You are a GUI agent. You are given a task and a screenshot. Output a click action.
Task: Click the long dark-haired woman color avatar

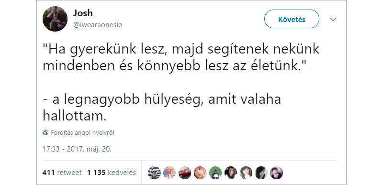pyautogui.click(x=231, y=173)
